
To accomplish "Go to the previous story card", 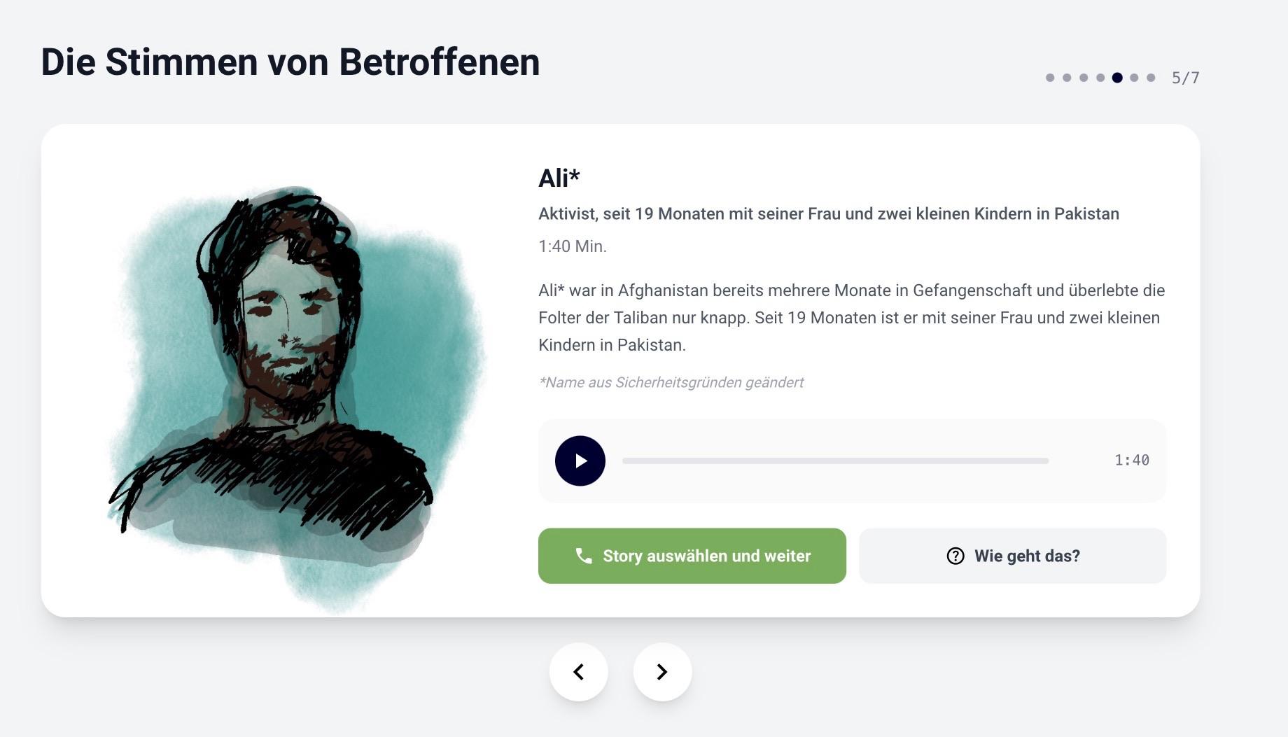I will click(579, 672).
